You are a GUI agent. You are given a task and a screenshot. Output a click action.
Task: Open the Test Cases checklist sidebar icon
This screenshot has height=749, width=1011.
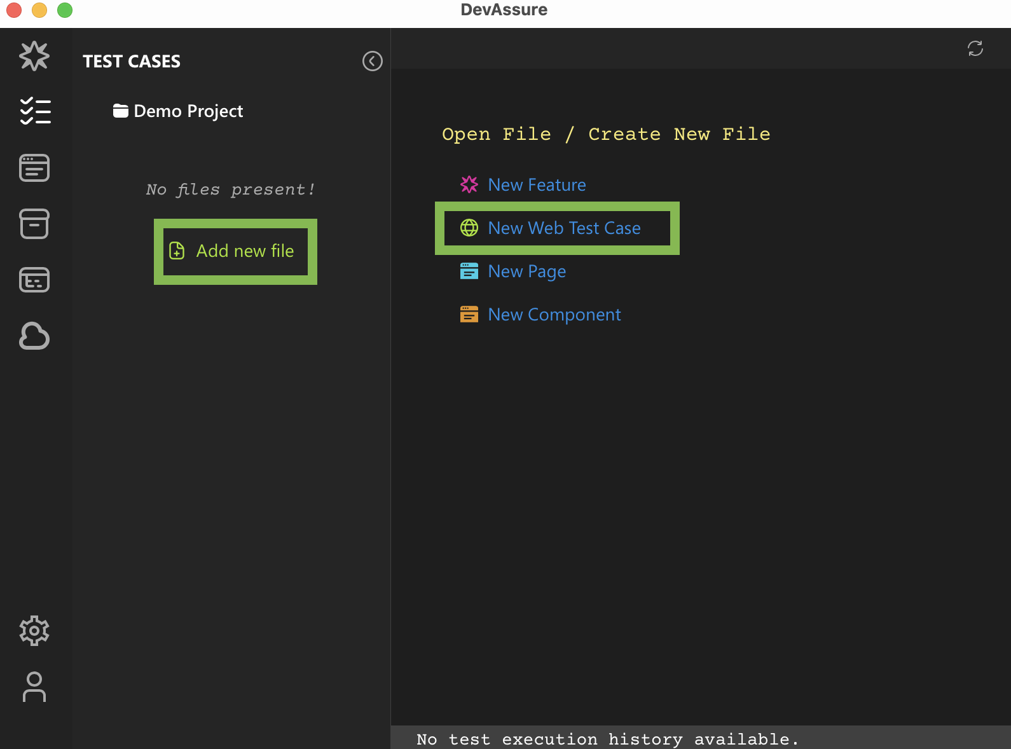(x=35, y=111)
